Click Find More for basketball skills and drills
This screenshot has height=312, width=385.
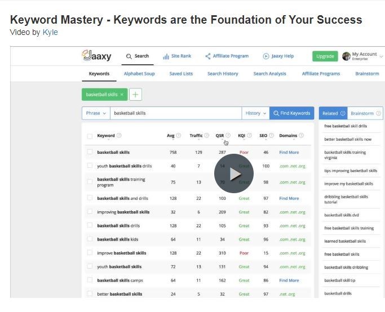tap(289, 198)
